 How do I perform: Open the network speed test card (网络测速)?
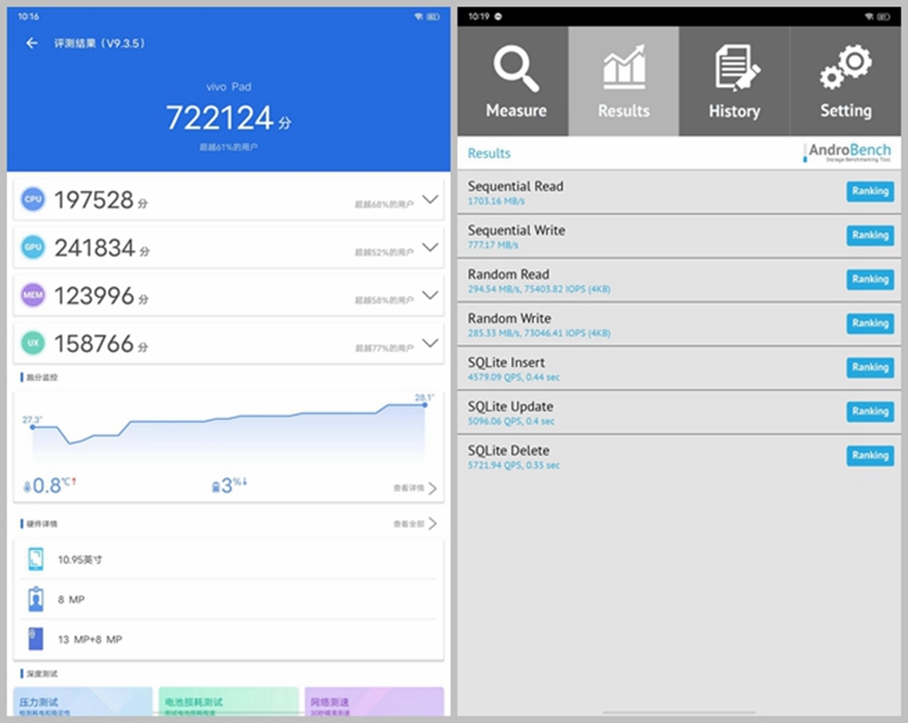[374, 702]
